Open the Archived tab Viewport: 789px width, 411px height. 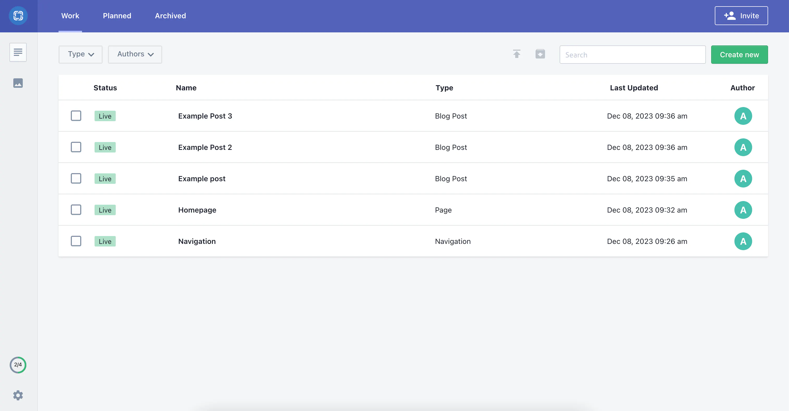170,16
